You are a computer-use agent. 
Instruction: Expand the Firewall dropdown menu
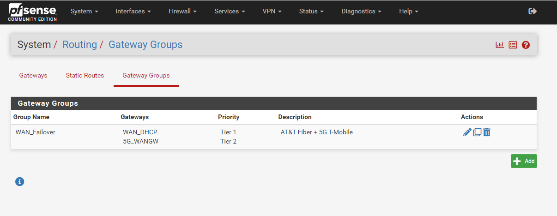click(182, 11)
